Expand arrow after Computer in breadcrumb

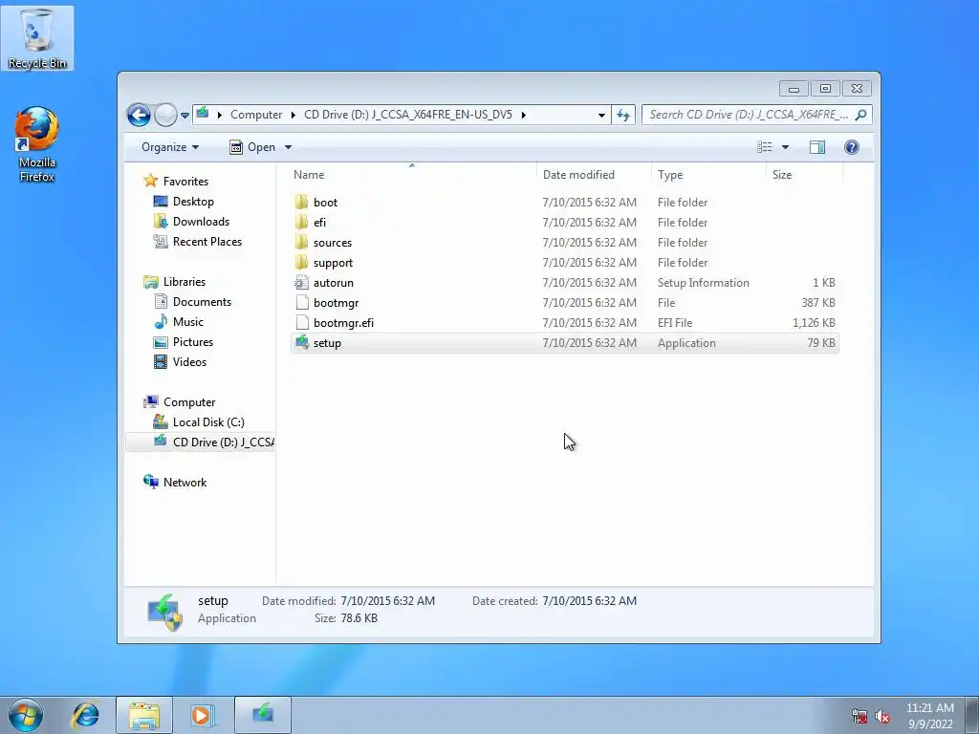pos(294,115)
